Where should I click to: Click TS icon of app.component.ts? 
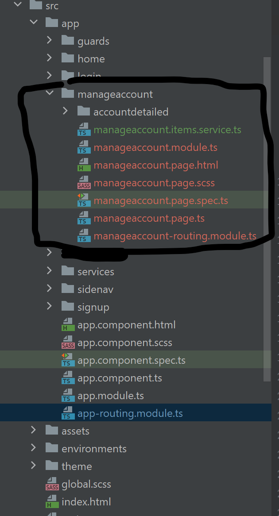[x=68, y=377]
